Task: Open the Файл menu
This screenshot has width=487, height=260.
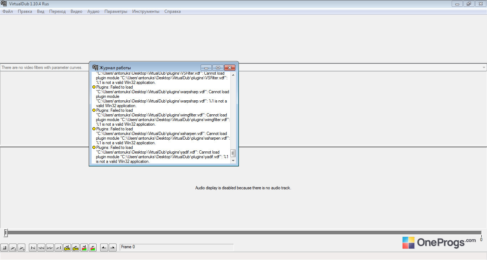Action: tap(7, 11)
